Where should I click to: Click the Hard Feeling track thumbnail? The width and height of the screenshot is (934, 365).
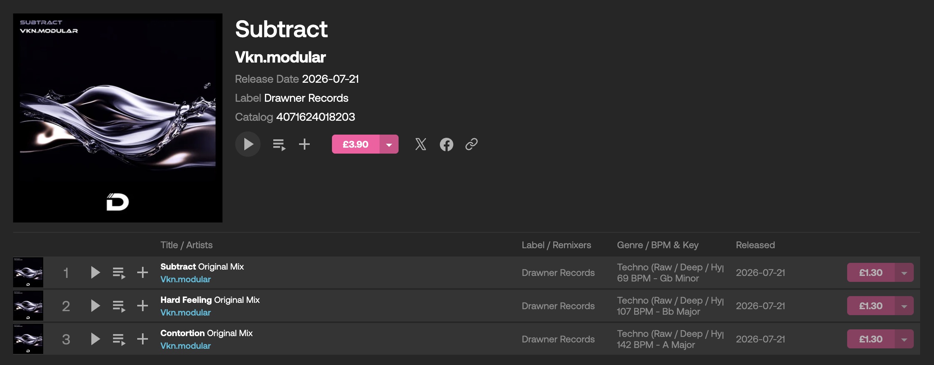point(28,306)
